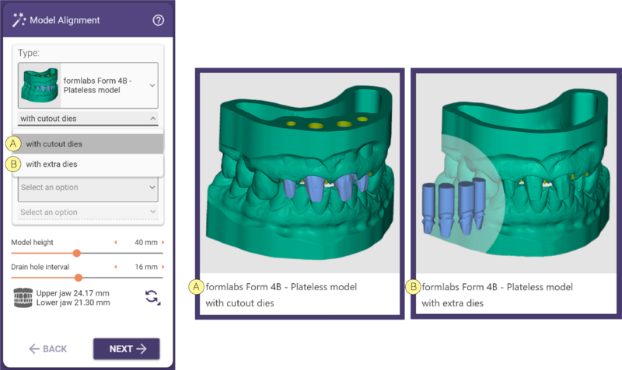
Task: Decrease Model height with left arrow
Action: point(116,242)
